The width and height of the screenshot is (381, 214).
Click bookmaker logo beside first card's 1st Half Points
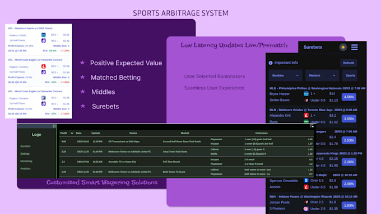[44, 41]
